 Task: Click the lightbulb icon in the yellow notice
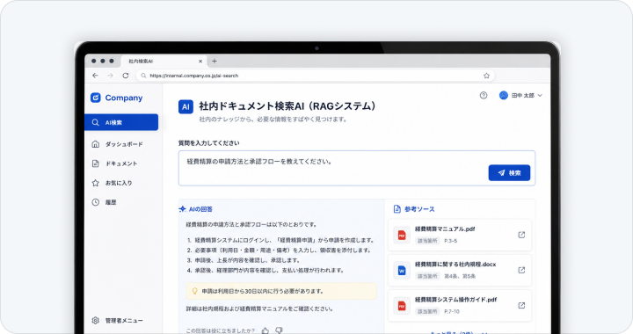click(x=194, y=291)
